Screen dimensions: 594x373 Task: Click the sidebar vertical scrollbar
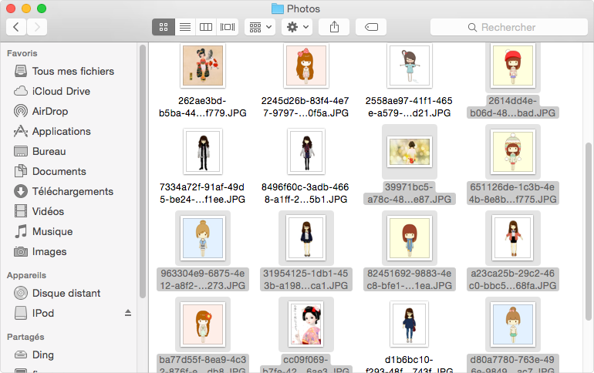143,171
